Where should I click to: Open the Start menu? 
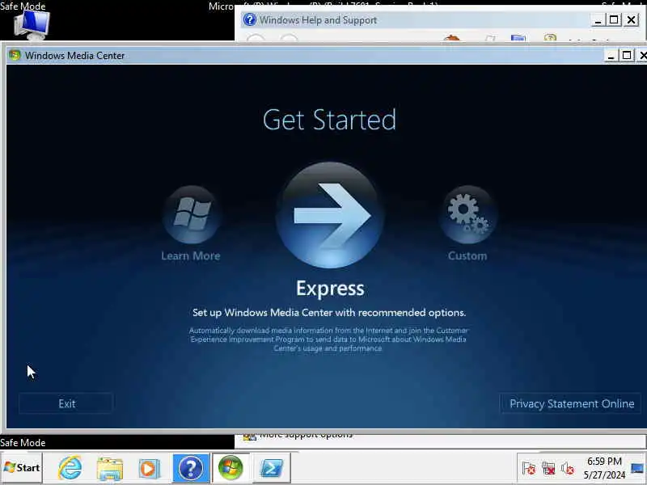click(22, 467)
